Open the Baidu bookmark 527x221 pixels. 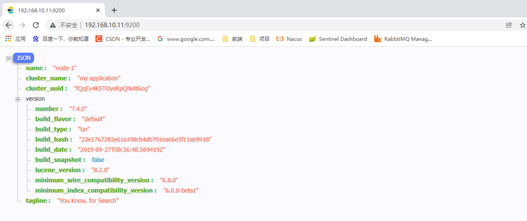(61, 39)
